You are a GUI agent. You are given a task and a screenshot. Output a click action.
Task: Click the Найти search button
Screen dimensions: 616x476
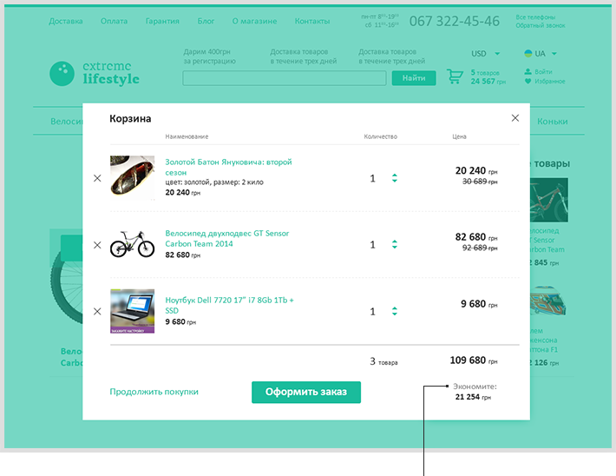414,78
